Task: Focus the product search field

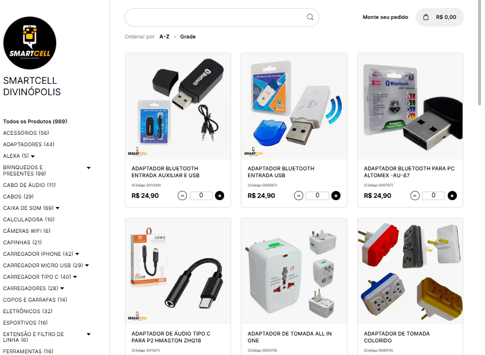Action: click(x=216, y=17)
